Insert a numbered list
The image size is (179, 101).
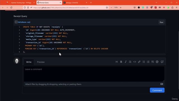click(148, 62)
